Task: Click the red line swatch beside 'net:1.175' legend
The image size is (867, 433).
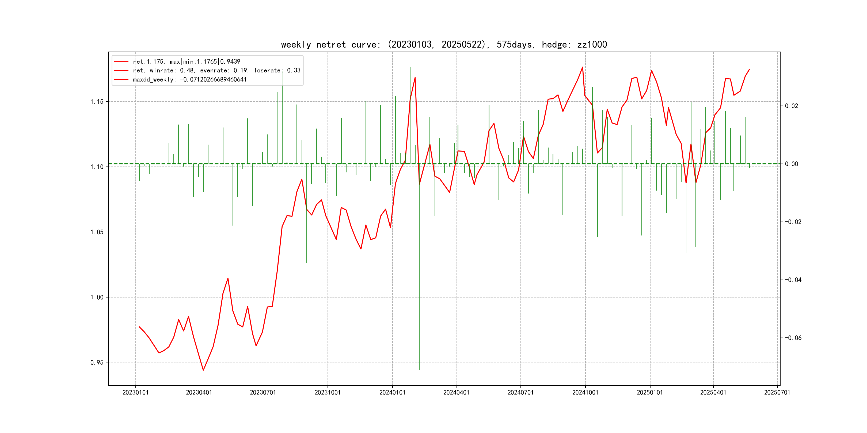Action: coord(121,62)
